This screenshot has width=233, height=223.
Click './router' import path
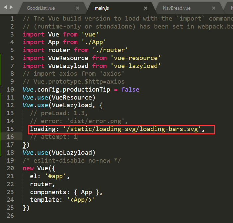pos(110,50)
